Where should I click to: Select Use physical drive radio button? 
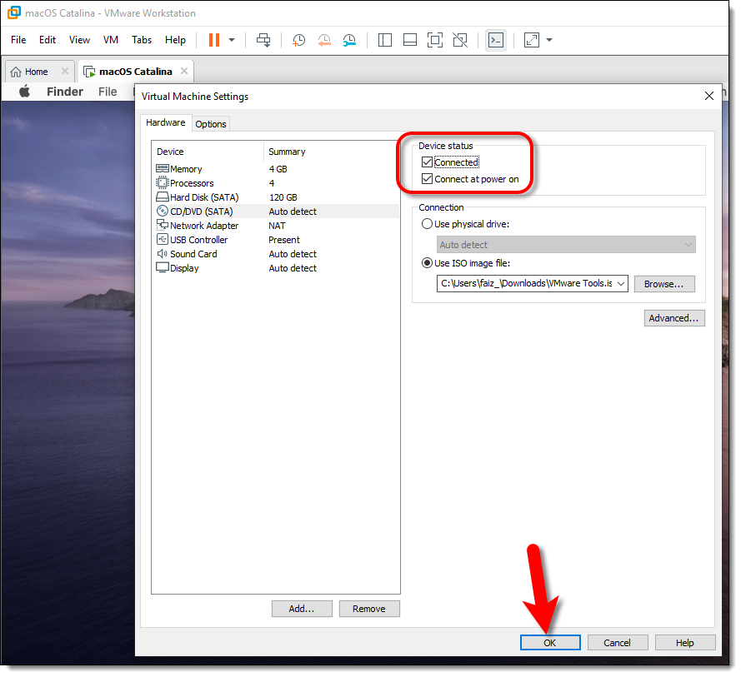(x=428, y=224)
